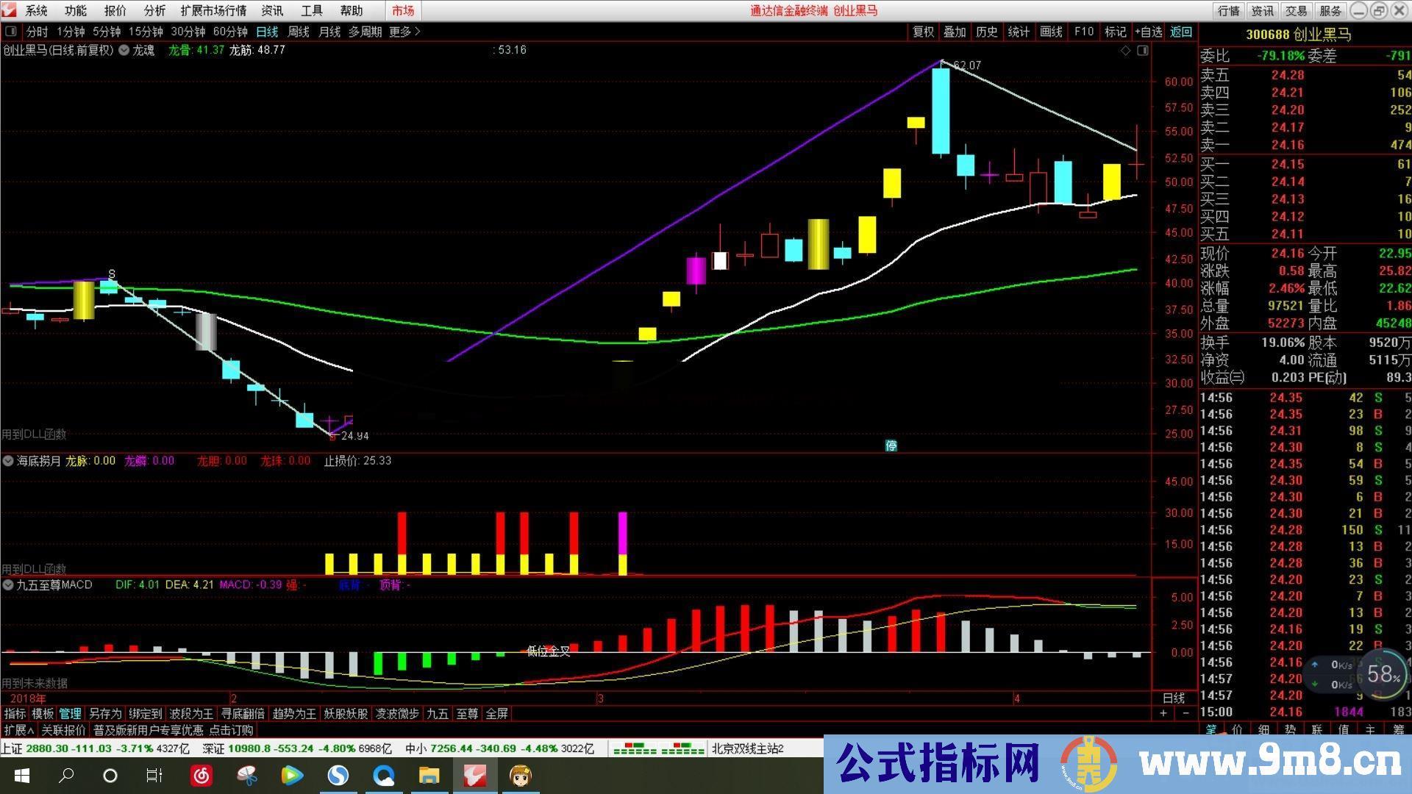Open the Tencent Video taskbar icon
1412x794 pixels.
[x=292, y=776]
